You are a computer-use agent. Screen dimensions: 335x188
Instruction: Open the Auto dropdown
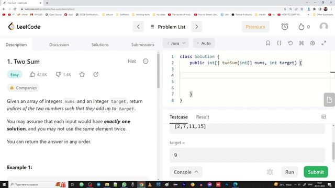[204, 43]
